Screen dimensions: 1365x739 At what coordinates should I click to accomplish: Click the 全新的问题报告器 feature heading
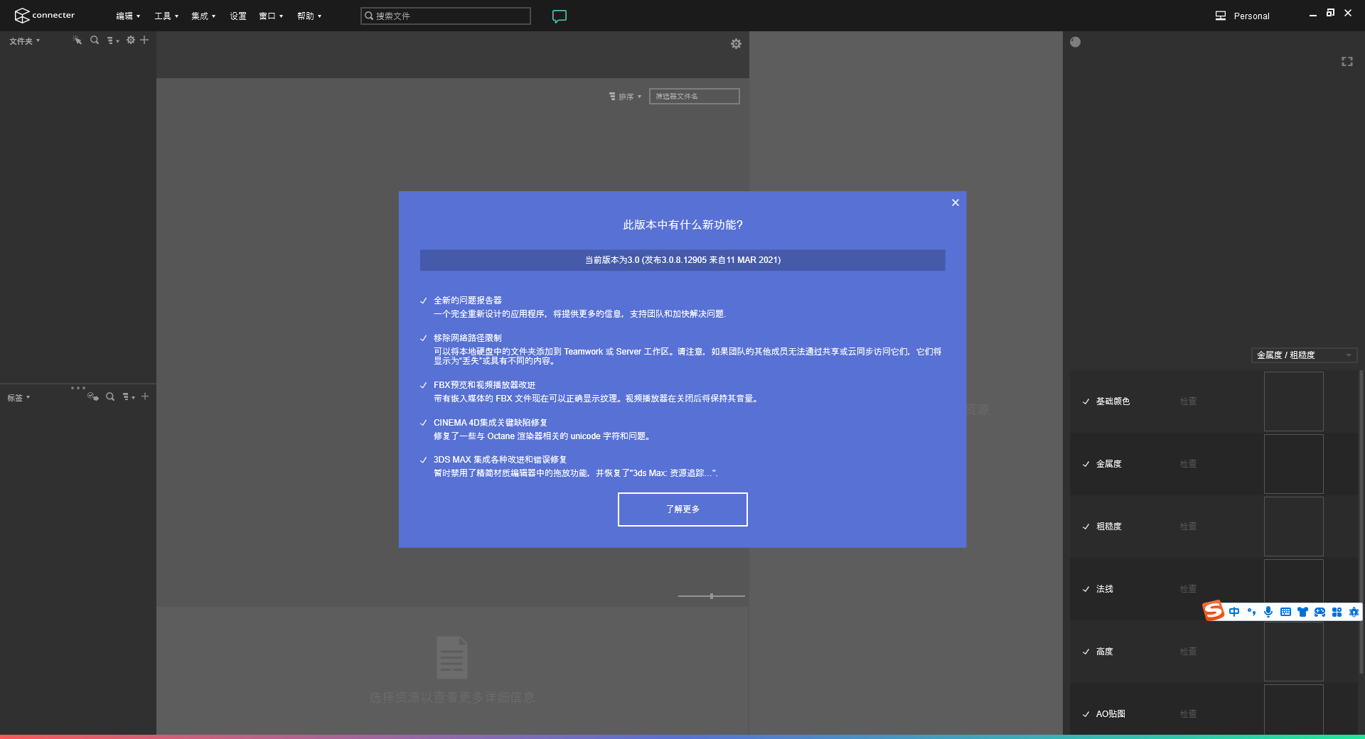click(468, 301)
